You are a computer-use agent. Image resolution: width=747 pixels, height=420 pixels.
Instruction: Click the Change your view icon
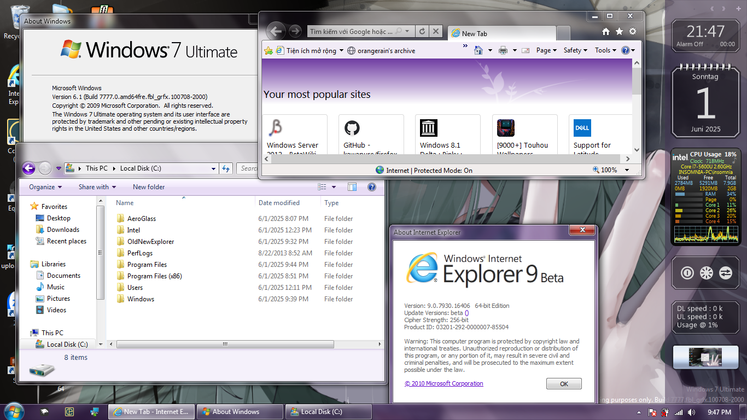(x=322, y=187)
